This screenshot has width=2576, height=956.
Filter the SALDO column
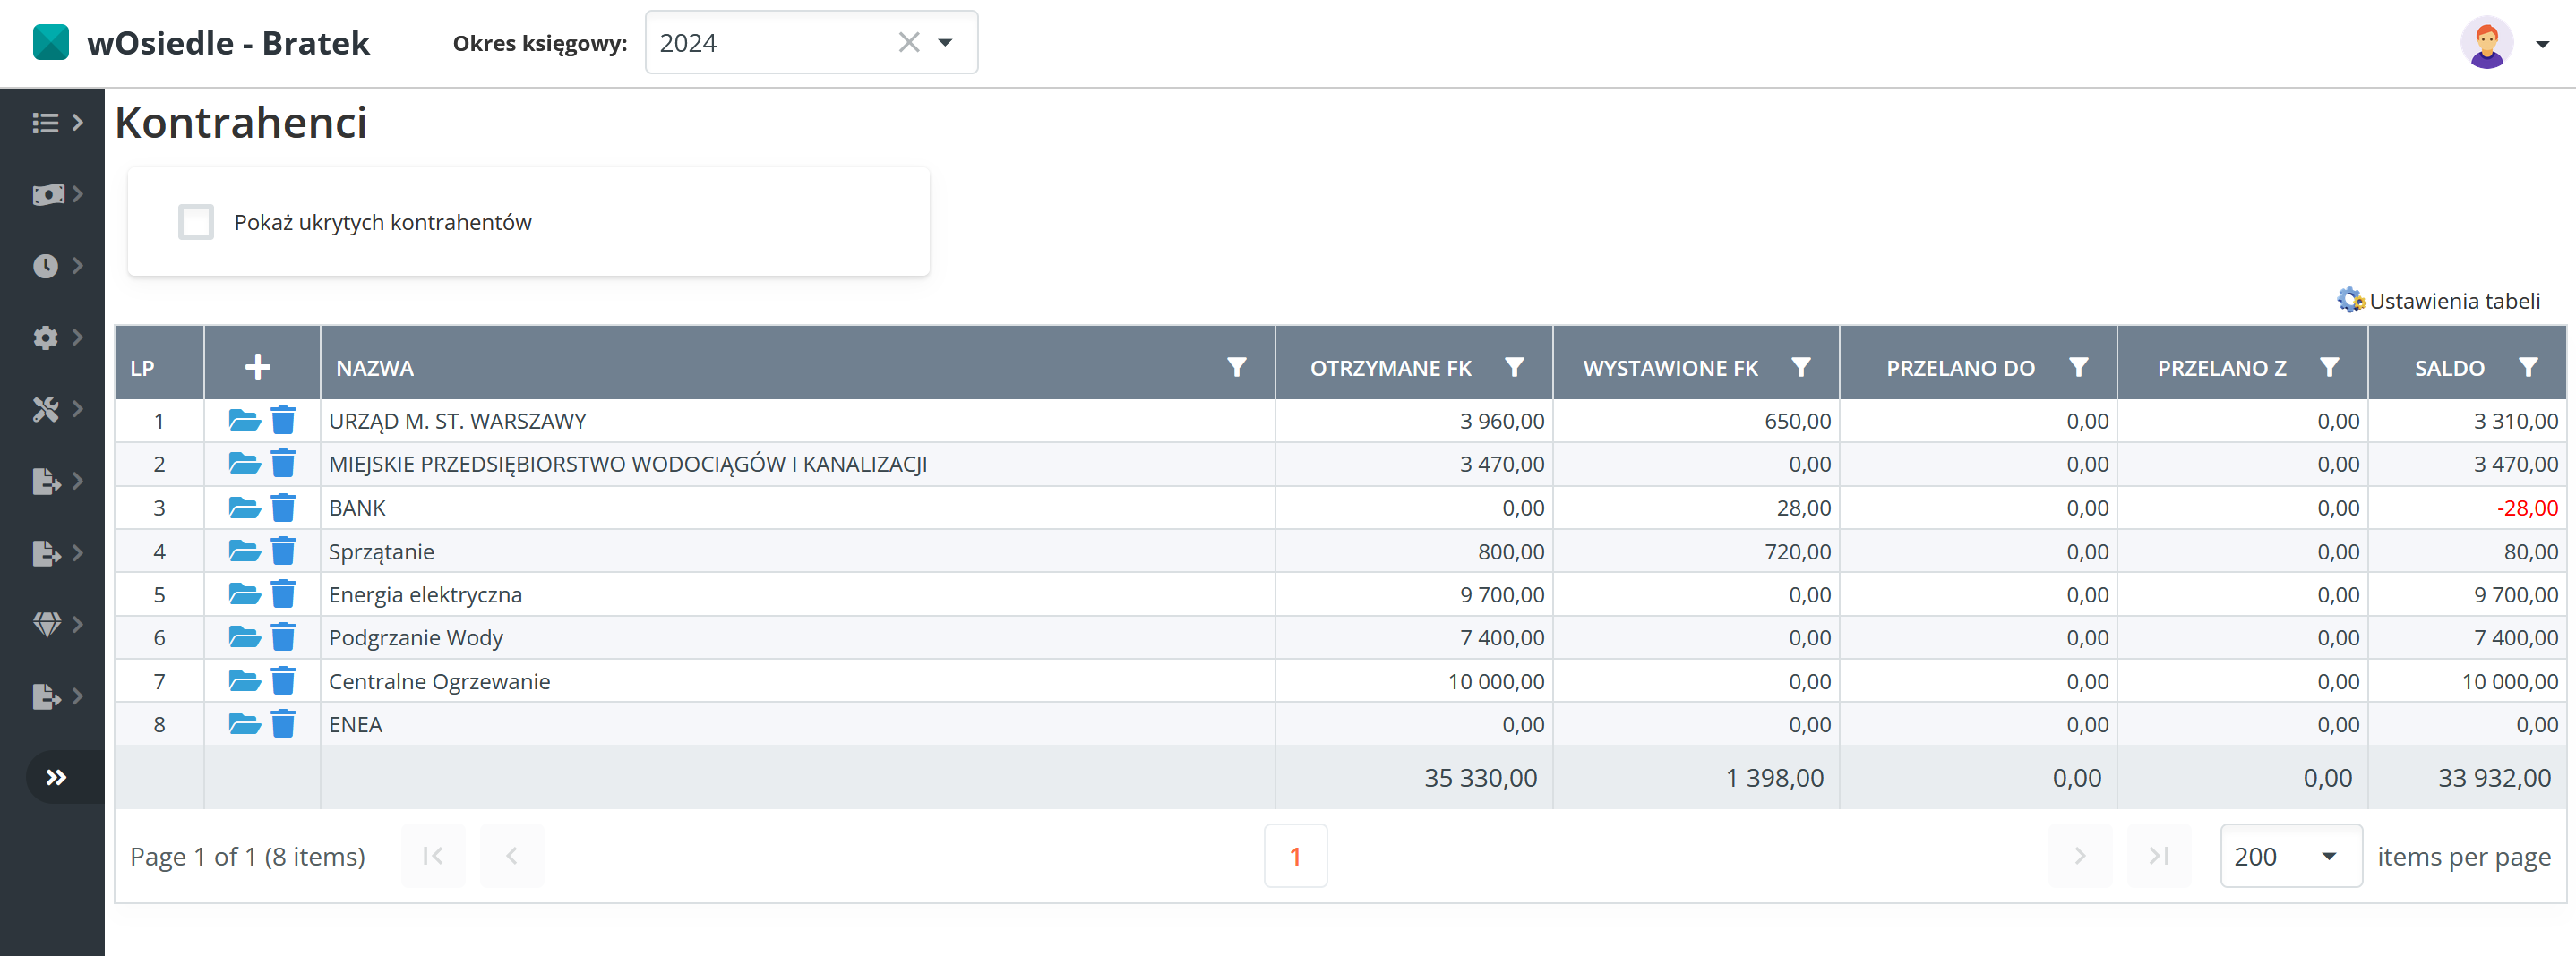2527,368
